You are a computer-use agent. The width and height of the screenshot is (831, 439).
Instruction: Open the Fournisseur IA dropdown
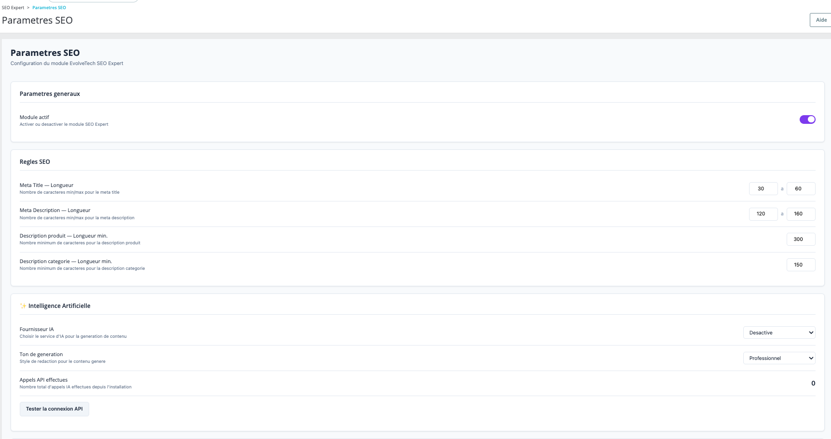(779, 332)
